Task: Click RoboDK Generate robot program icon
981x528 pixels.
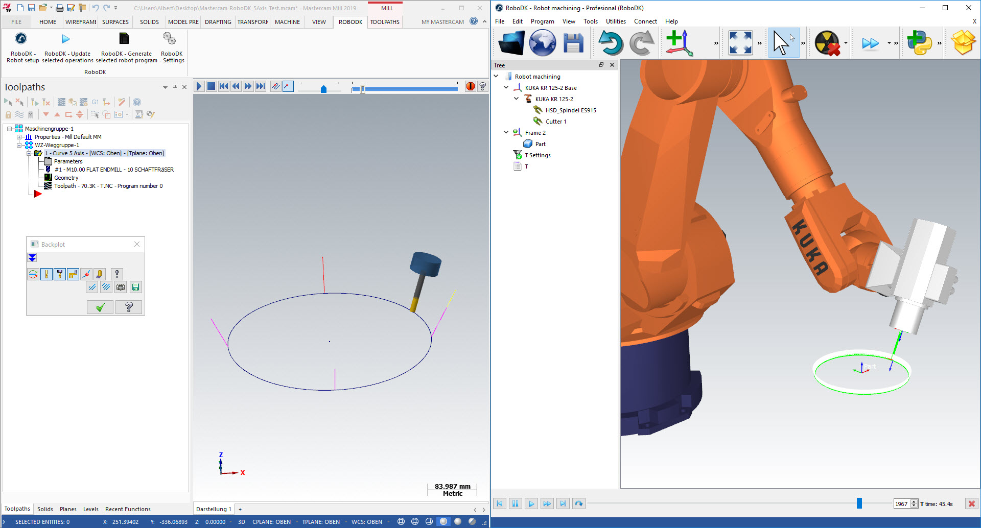Action: pyautogui.click(x=124, y=39)
